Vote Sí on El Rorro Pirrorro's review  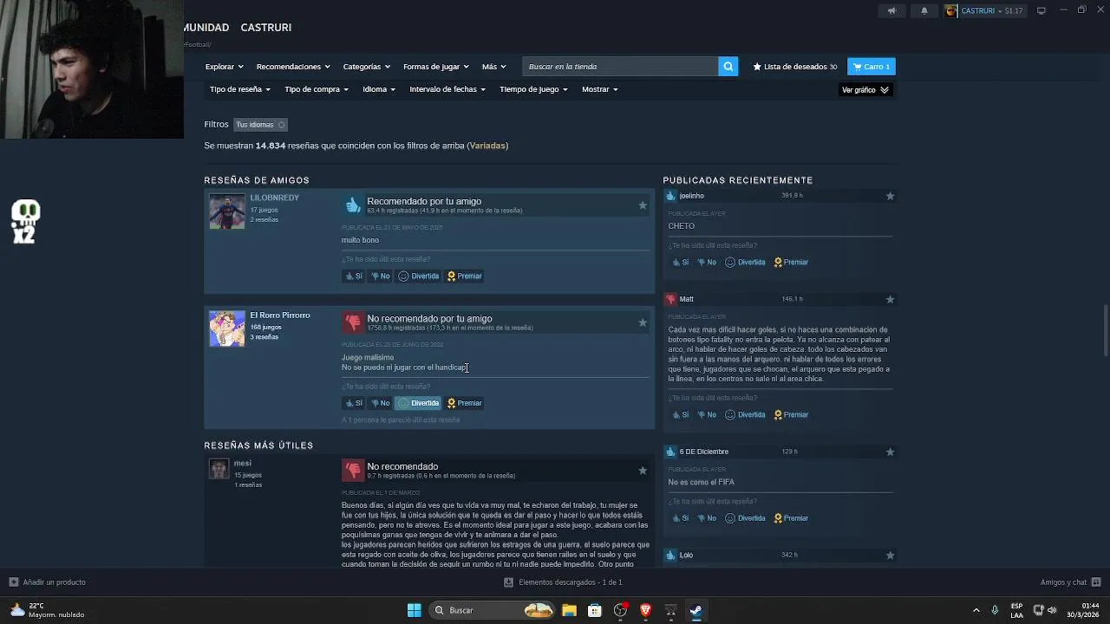354,403
